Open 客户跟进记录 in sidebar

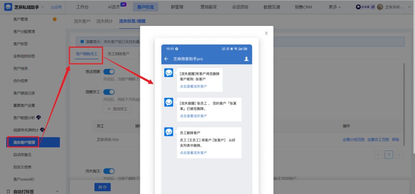click(x=24, y=93)
